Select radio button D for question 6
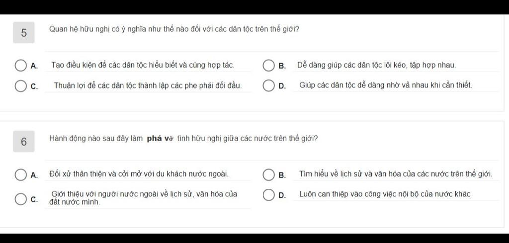The image size is (509, 243). point(268,195)
